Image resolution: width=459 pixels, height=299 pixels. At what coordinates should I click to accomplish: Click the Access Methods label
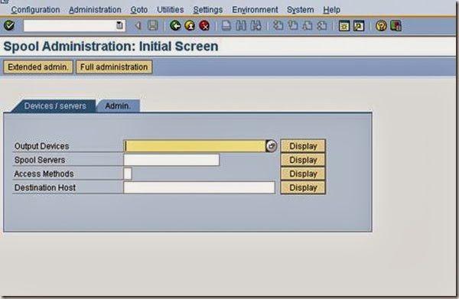pos(44,174)
